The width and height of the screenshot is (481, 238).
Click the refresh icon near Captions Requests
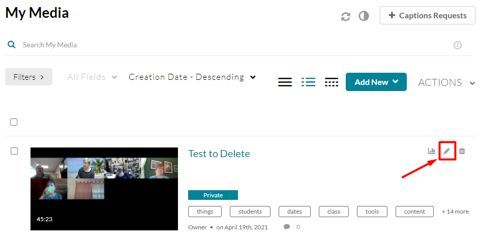(346, 16)
